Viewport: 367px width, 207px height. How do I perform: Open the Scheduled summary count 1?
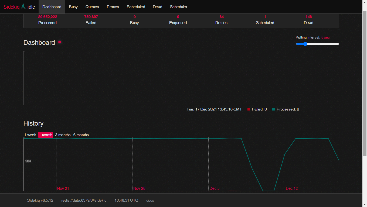pos(265,17)
